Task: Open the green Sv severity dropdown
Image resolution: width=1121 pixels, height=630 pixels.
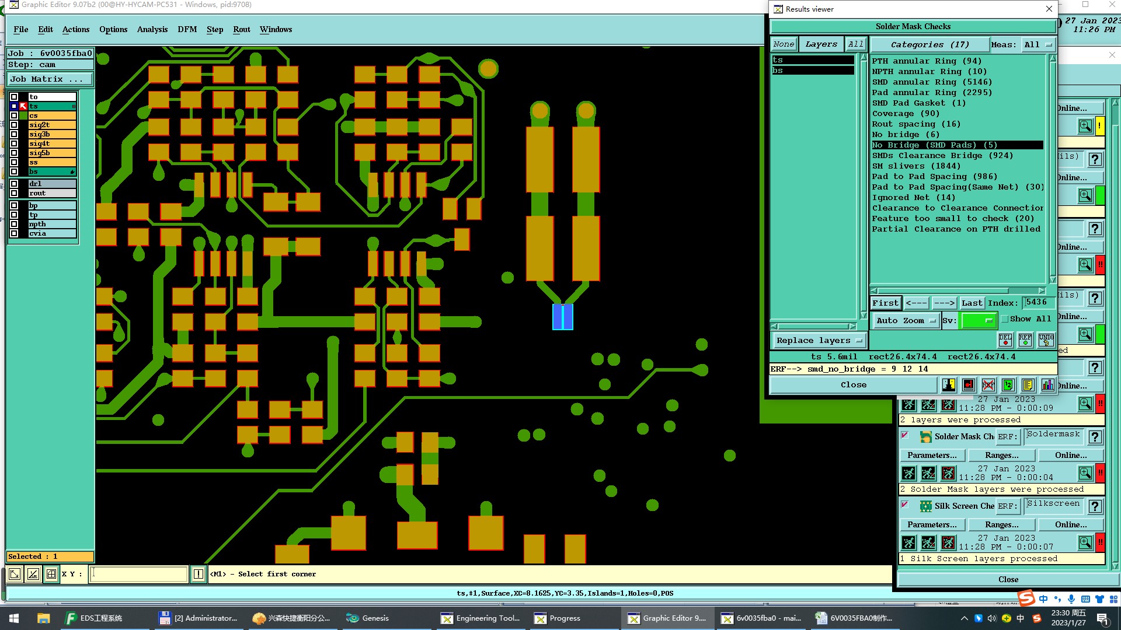Action: point(979,320)
